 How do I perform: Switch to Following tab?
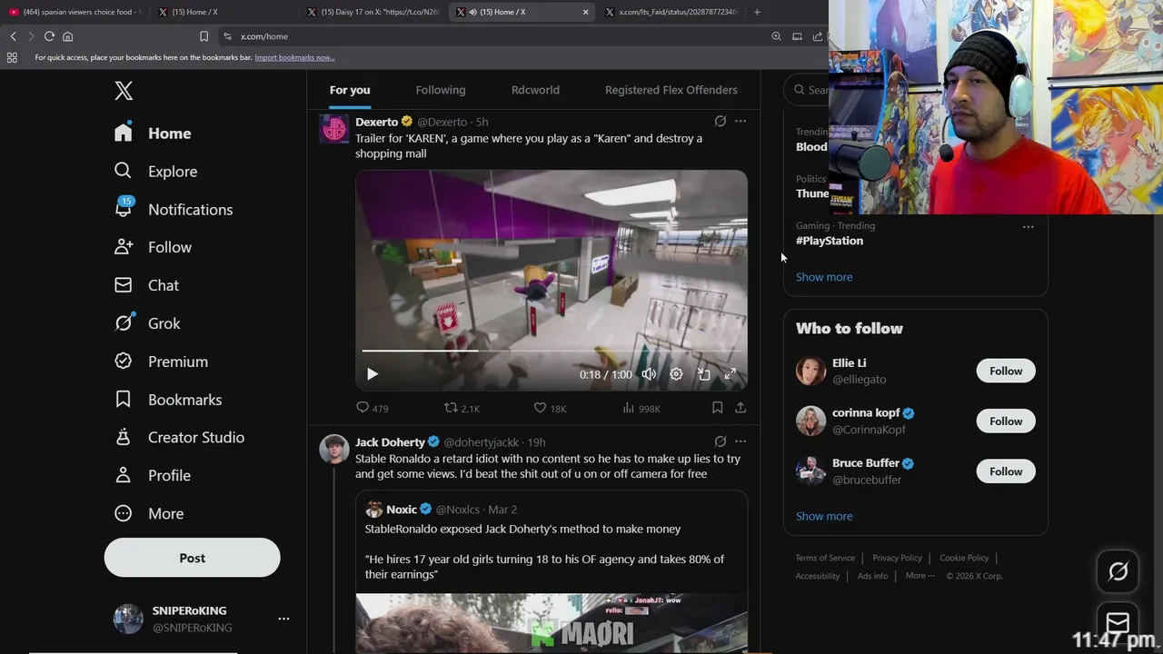click(441, 90)
